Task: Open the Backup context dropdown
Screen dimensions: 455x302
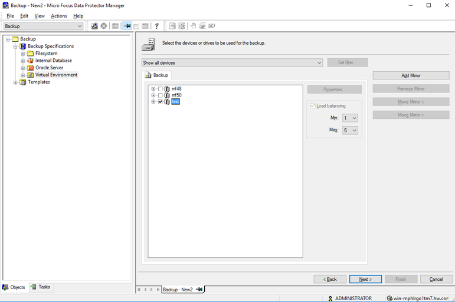Action: [x=44, y=26]
